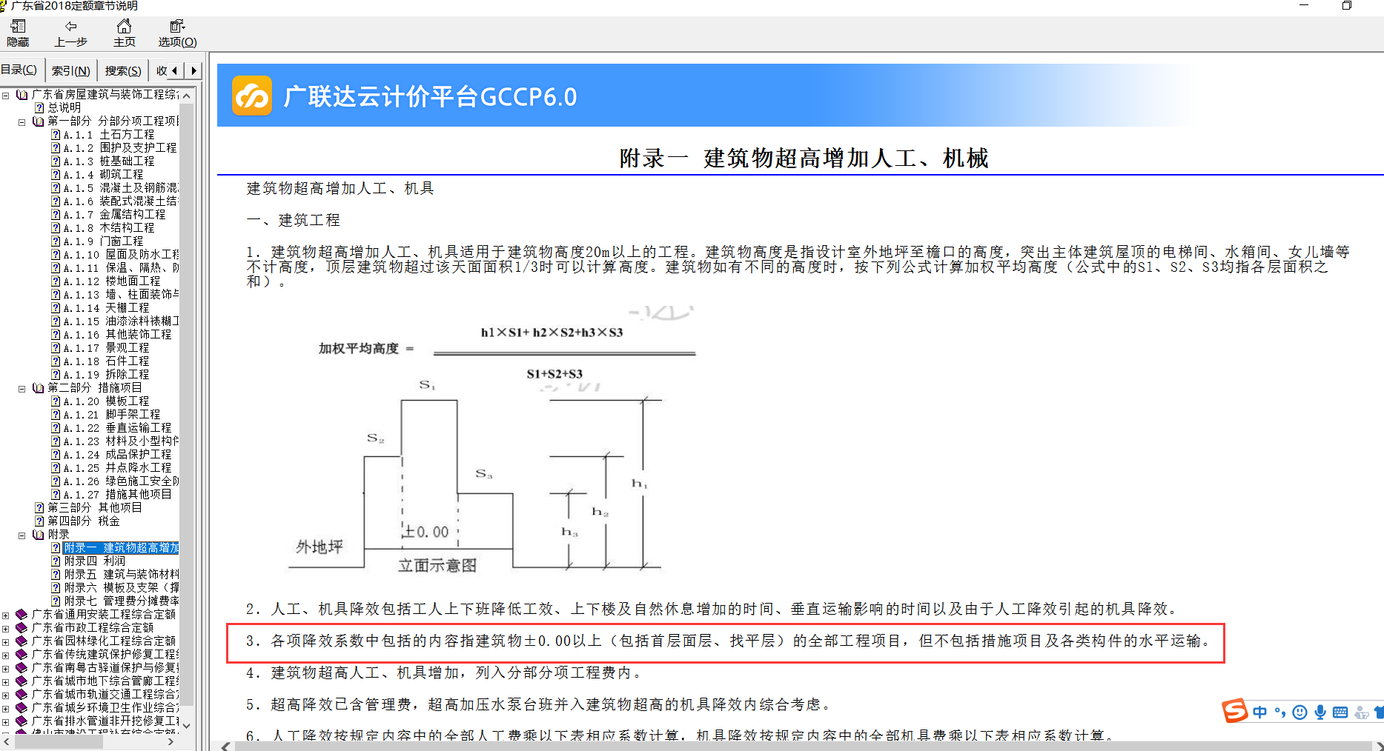Open topic A.1.12 楼地面工程
The width and height of the screenshot is (1384, 751).
point(112,281)
